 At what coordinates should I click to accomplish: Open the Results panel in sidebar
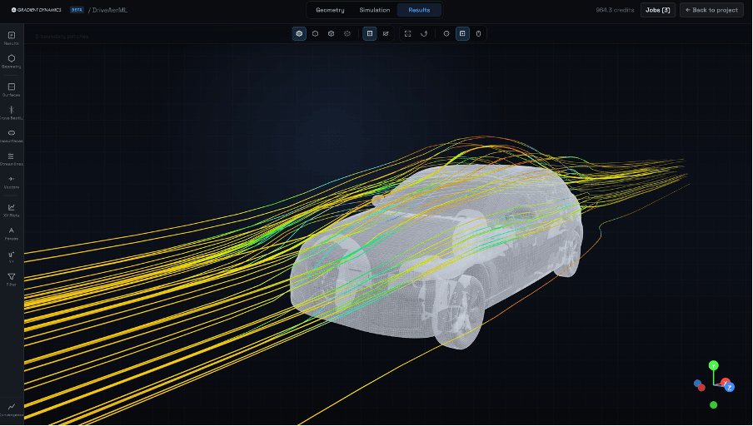[12, 38]
